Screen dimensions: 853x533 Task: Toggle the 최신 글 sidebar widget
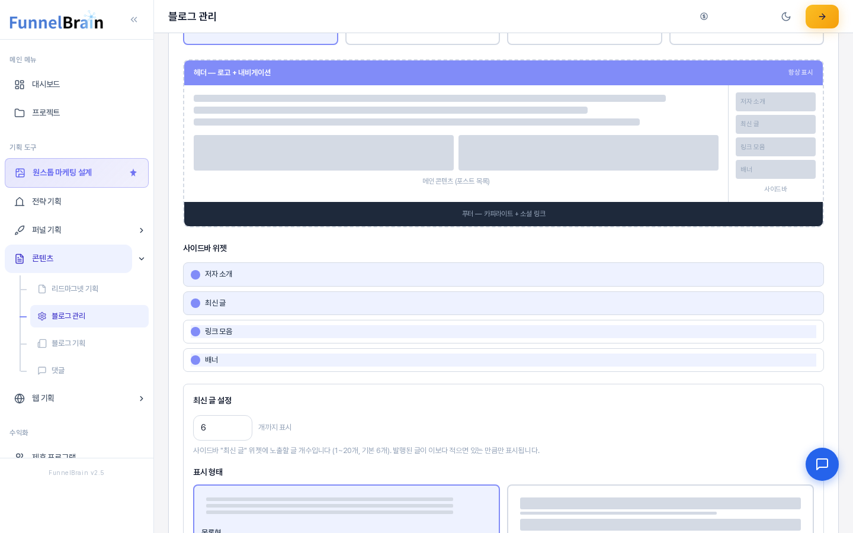pyautogui.click(x=504, y=303)
